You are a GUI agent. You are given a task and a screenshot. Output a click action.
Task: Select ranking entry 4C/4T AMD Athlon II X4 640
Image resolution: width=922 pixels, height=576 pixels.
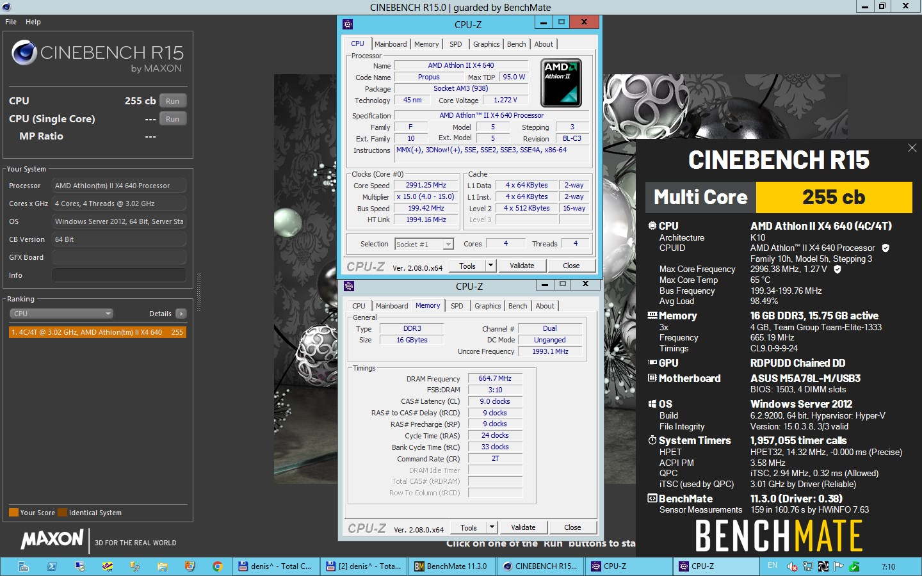pos(98,332)
